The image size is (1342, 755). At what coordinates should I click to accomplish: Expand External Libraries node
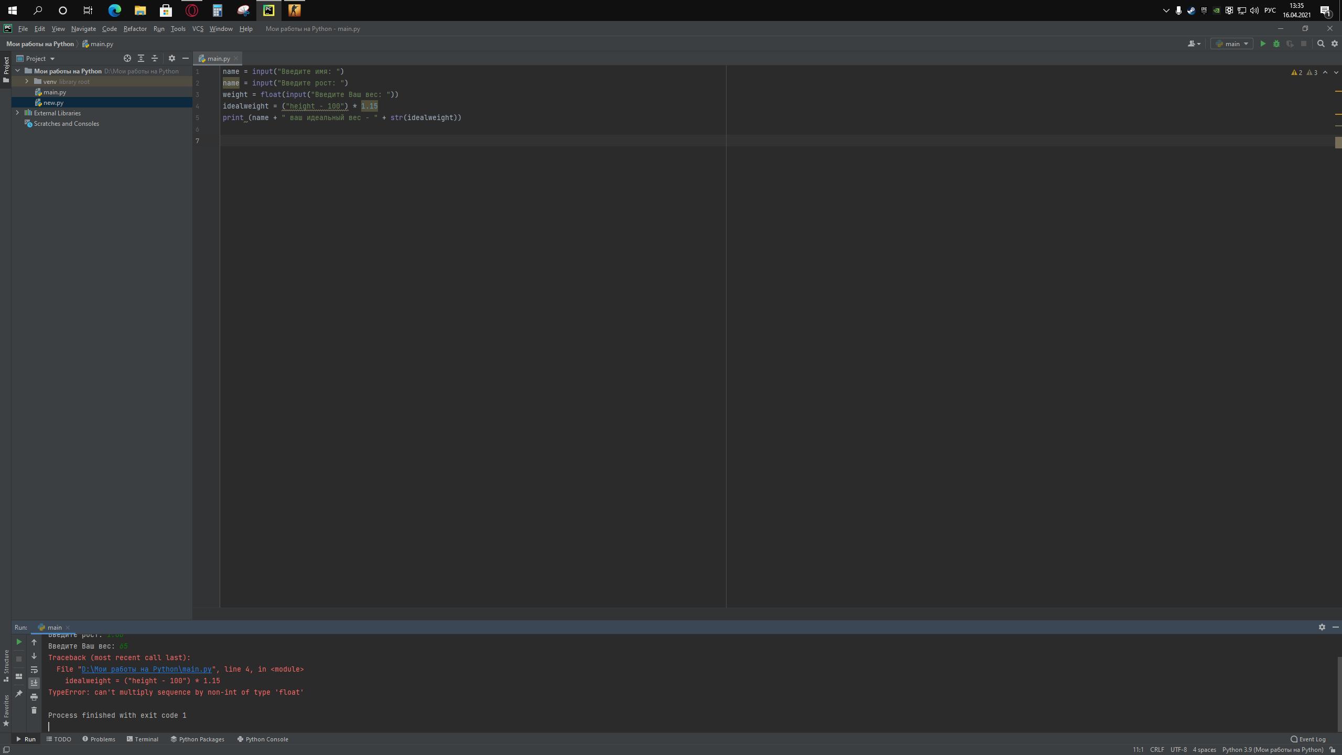[17, 113]
